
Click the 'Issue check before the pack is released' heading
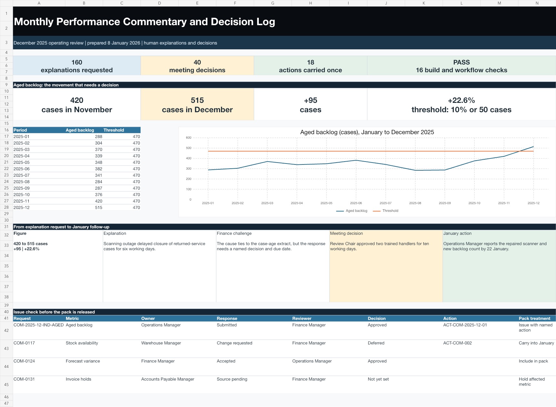pyautogui.click(x=54, y=312)
